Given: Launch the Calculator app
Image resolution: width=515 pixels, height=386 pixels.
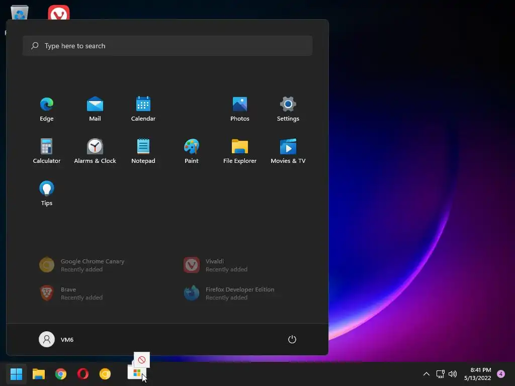Looking at the screenshot, I should click(47, 151).
